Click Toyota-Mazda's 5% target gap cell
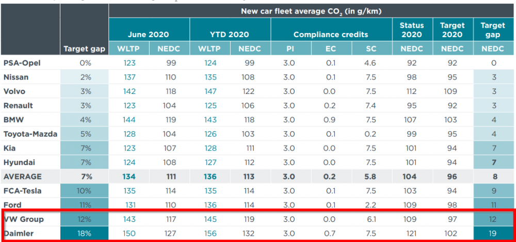The height and width of the screenshot is (242, 516). (85, 134)
